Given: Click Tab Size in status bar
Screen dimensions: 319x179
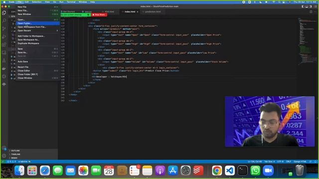Looking at the screenshot, I should click(269, 162).
